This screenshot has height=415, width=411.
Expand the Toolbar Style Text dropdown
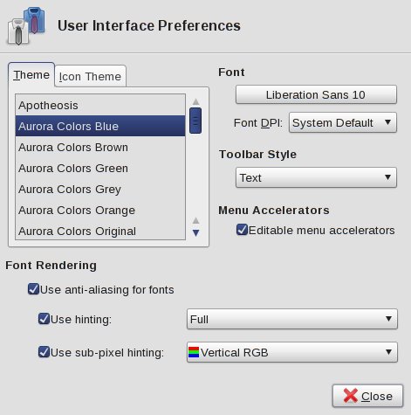point(316,177)
